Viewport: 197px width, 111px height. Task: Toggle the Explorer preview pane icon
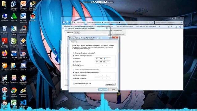[x=176, y=27]
